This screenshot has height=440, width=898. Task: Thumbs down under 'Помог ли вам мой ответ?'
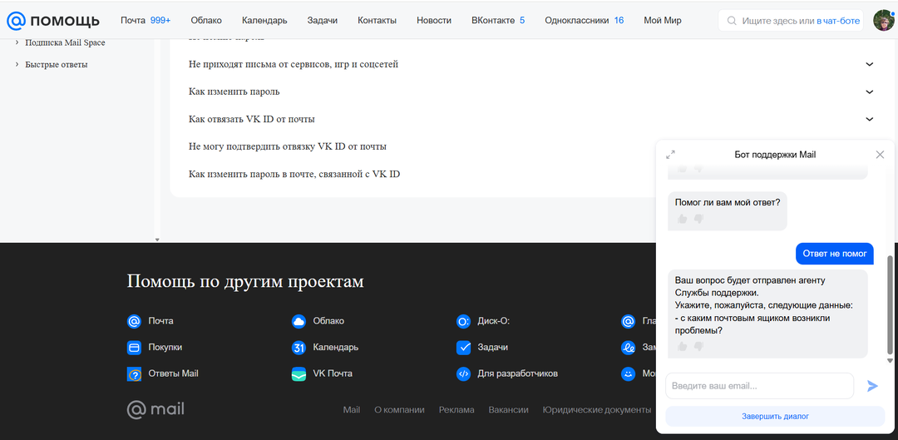698,219
